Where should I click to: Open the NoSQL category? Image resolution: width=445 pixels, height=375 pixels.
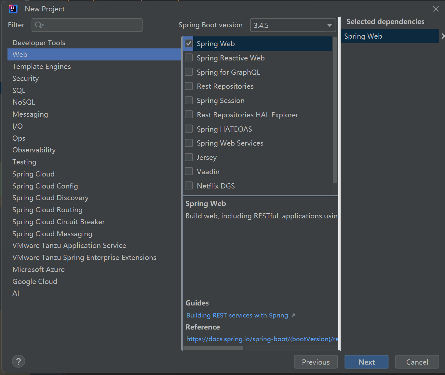pos(94,102)
